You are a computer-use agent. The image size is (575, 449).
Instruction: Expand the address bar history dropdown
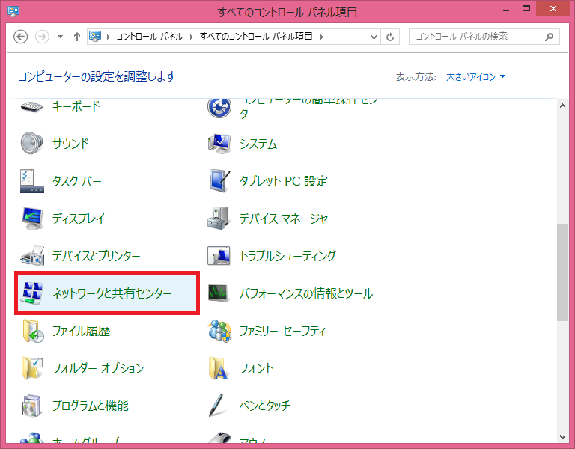pos(374,37)
